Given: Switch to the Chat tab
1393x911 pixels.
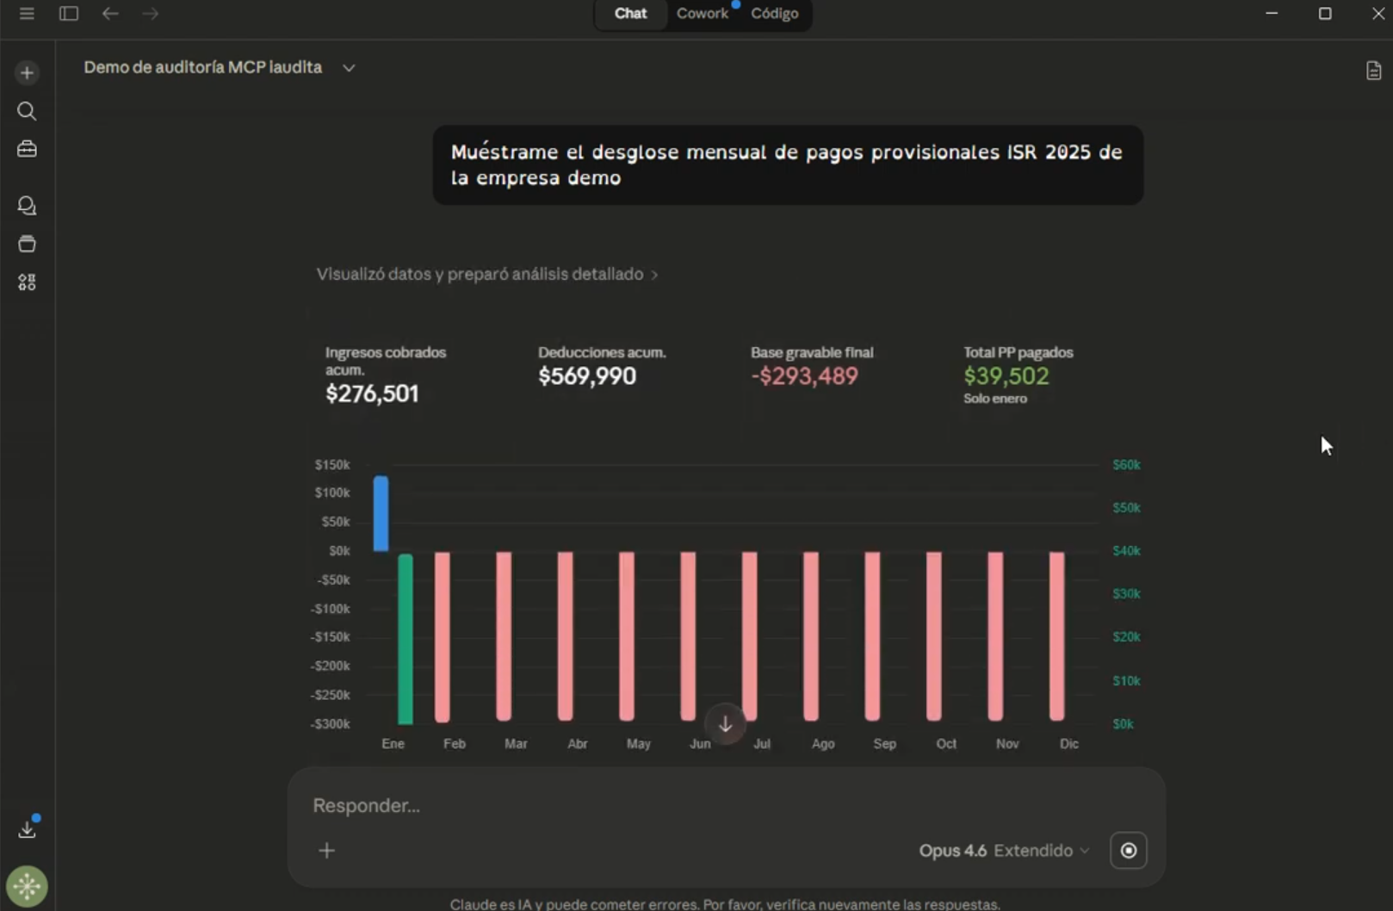Looking at the screenshot, I should coord(630,14).
